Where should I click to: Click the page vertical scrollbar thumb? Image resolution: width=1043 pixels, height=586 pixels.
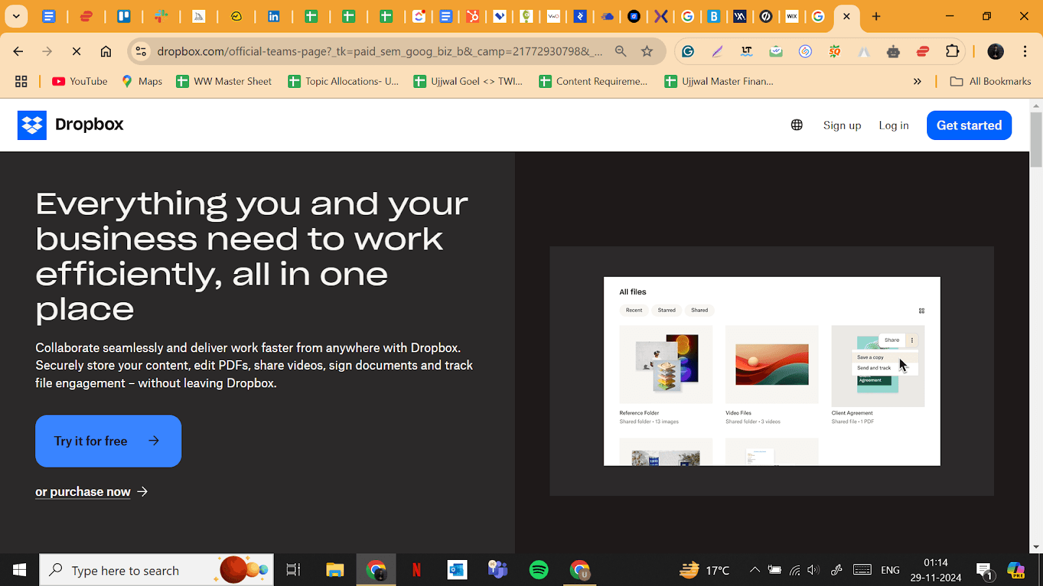pyautogui.click(x=1036, y=140)
